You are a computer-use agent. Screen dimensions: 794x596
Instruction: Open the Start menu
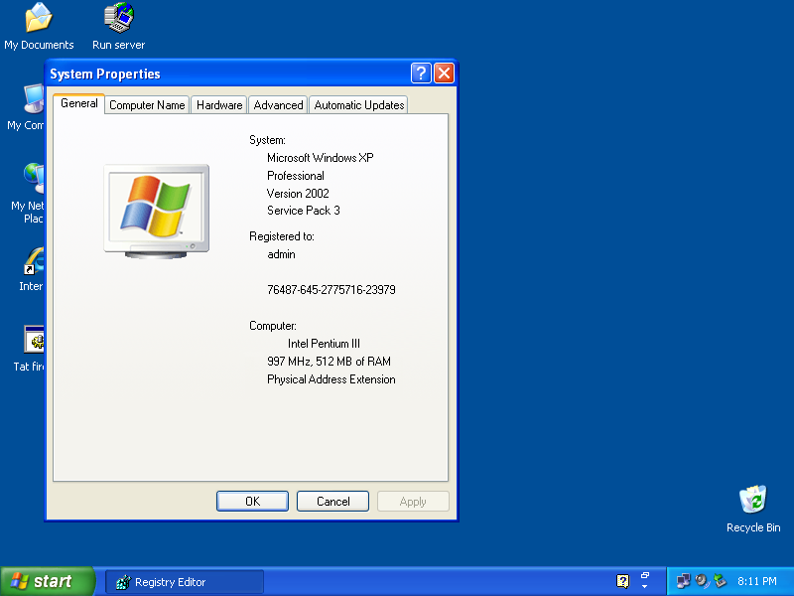pyautogui.click(x=45, y=580)
